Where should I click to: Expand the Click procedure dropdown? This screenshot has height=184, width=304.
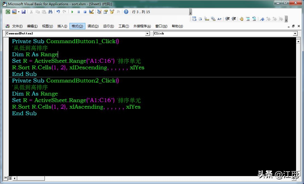tap(295, 34)
